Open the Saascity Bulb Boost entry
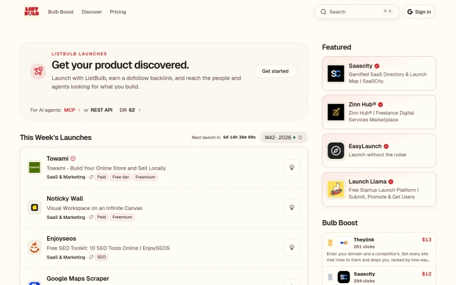 point(379,276)
